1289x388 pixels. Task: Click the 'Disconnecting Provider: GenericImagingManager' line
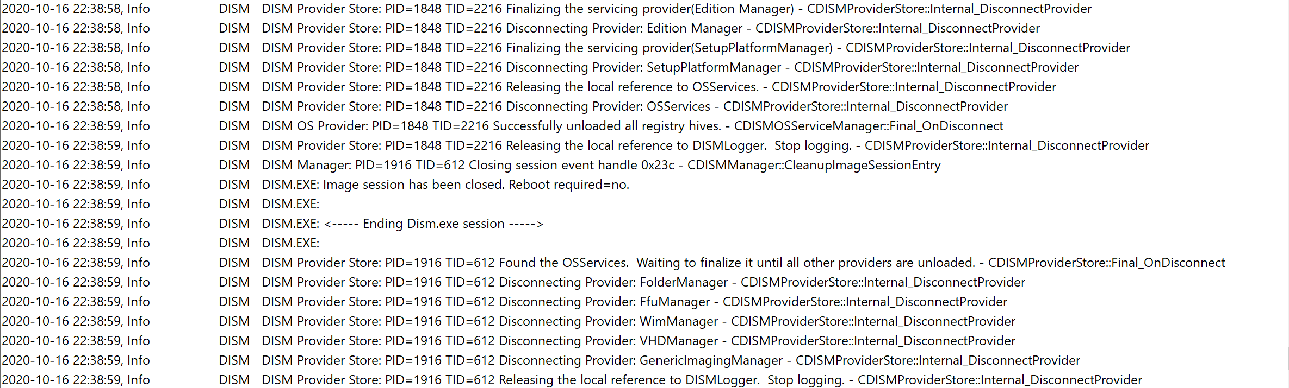coord(641,360)
